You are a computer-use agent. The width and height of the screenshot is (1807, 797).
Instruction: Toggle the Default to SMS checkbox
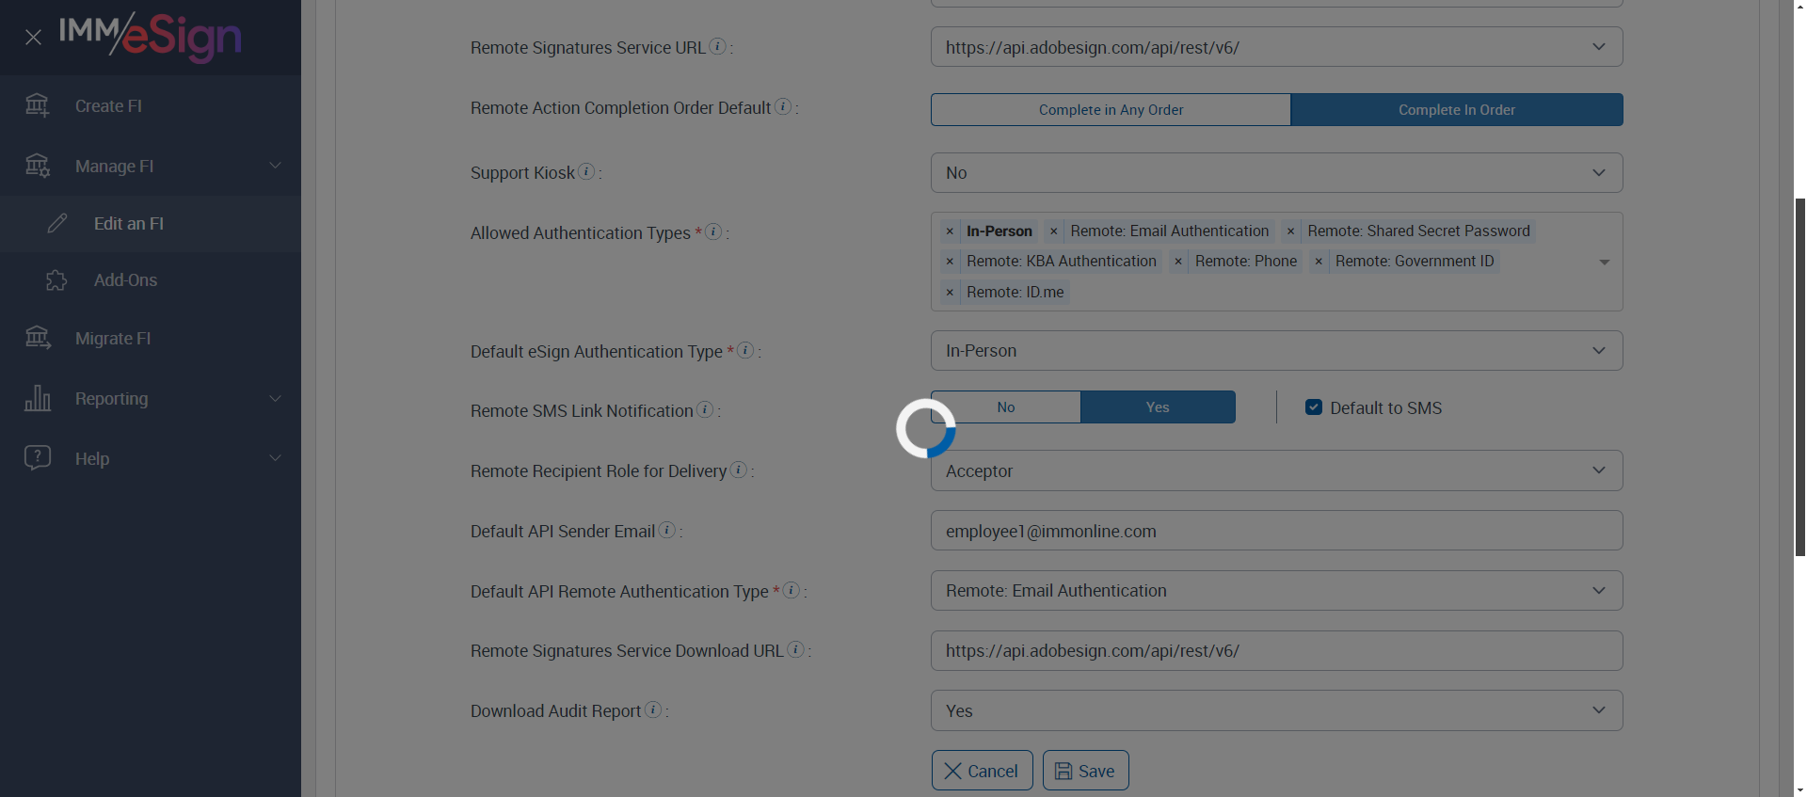point(1314,407)
